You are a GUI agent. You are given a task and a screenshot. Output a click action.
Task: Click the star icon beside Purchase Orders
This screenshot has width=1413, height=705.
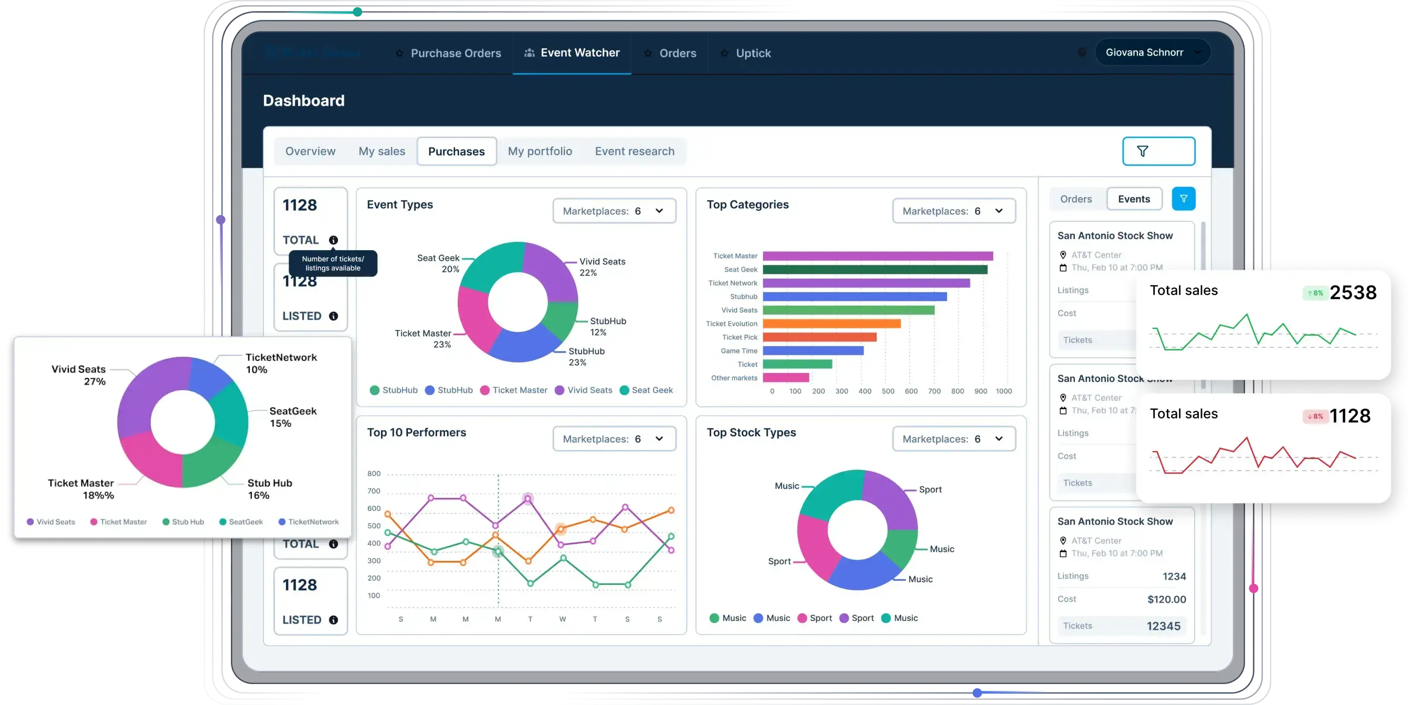tap(399, 53)
